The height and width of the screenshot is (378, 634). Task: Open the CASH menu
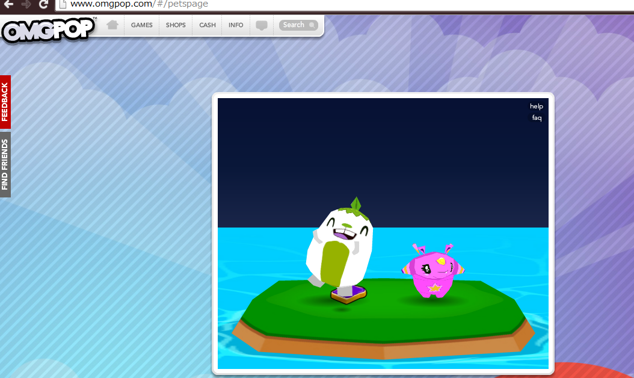208,25
